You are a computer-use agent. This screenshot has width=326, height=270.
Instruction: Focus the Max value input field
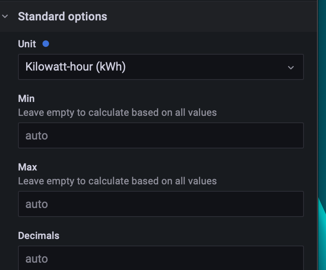coord(161,204)
